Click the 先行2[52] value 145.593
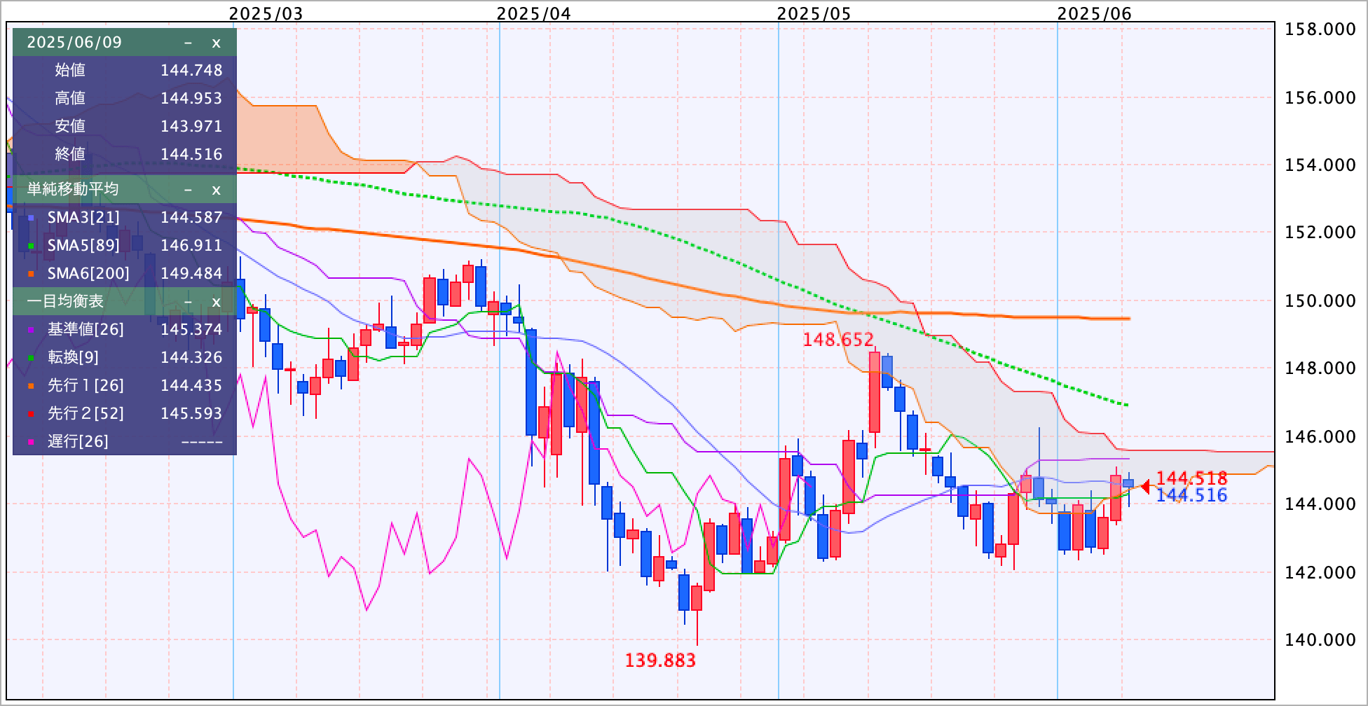 pyautogui.click(x=191, y=414)
